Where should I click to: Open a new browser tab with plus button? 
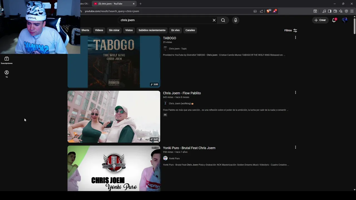coord(140,4)
